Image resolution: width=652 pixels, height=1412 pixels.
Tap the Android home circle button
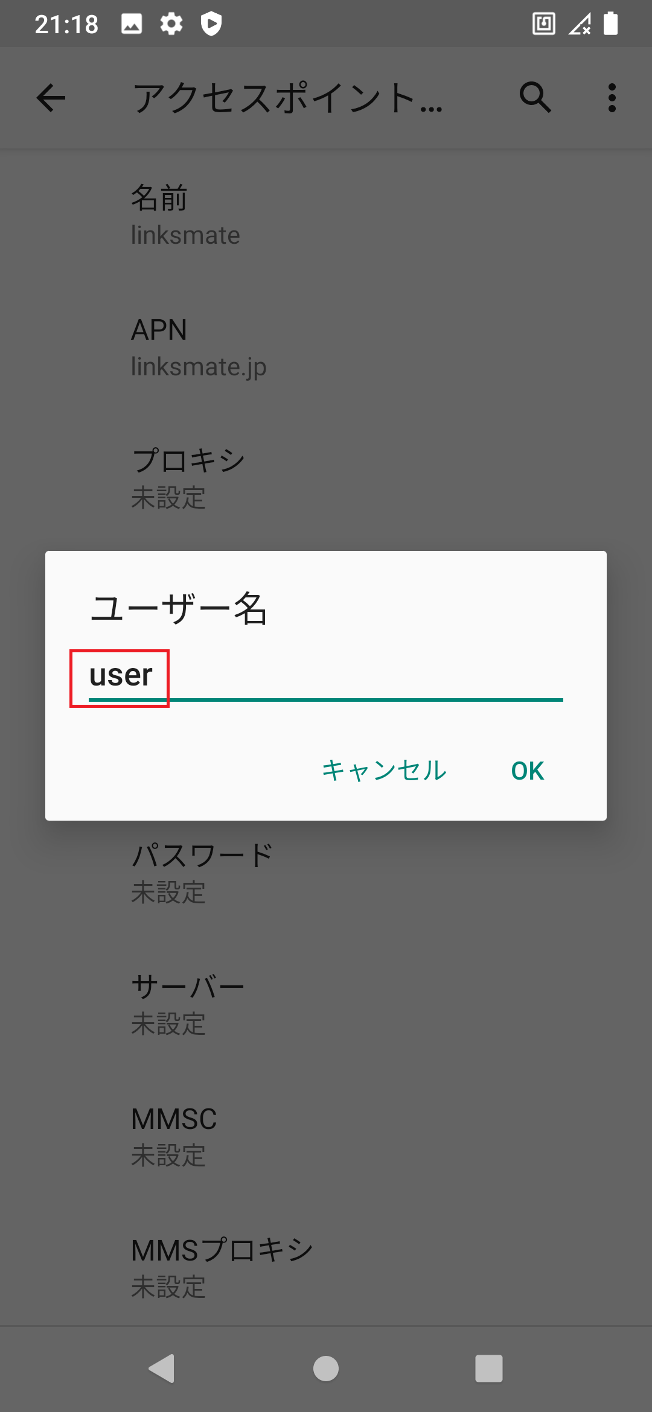coord(326,1368)
